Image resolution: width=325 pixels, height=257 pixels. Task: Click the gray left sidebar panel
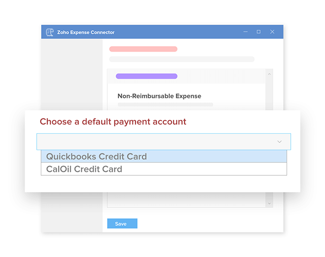click(x=72, y=74)
